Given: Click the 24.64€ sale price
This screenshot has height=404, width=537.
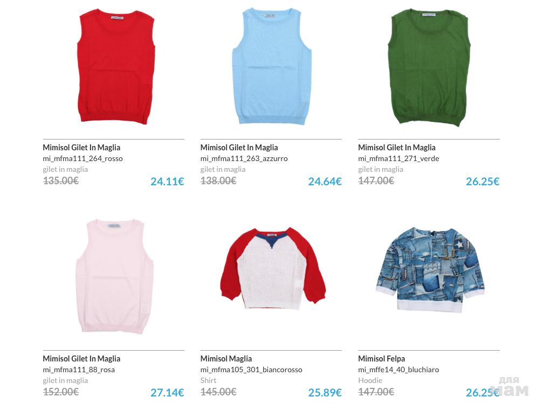Looking at the screenshot, I should coord(325,182).
